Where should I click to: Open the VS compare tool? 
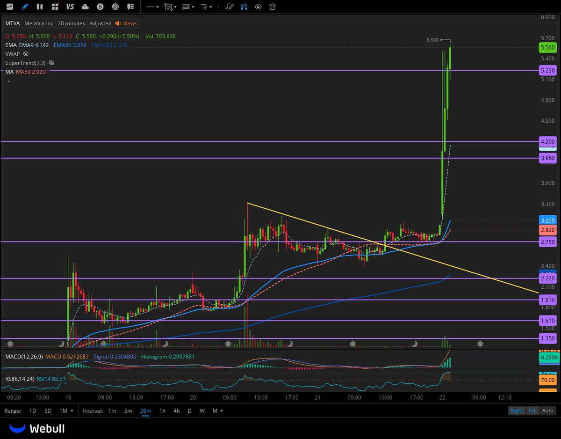coord(70,7)
